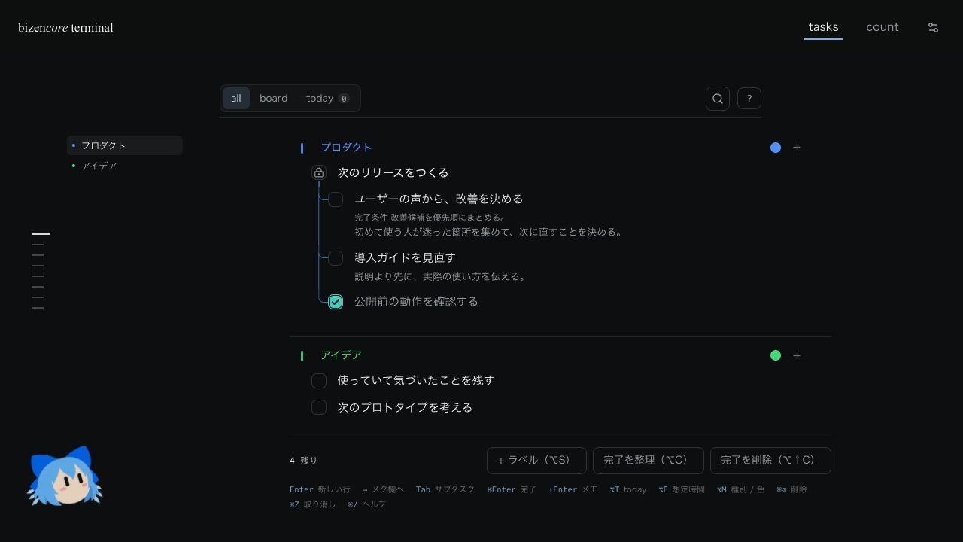Check the 導入ガイドを見直す checkbox

336,258
